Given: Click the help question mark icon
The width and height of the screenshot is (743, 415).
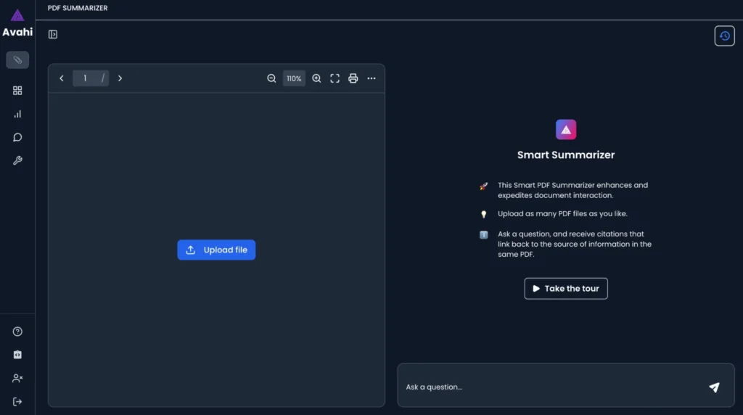Looking at the screenshot, I should point(17,332).
